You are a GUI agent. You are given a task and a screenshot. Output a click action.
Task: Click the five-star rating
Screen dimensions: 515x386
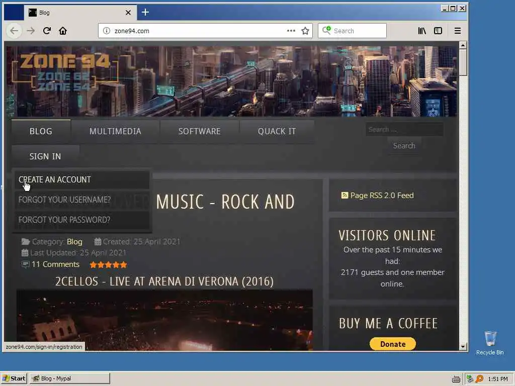(x=109, y=265)
